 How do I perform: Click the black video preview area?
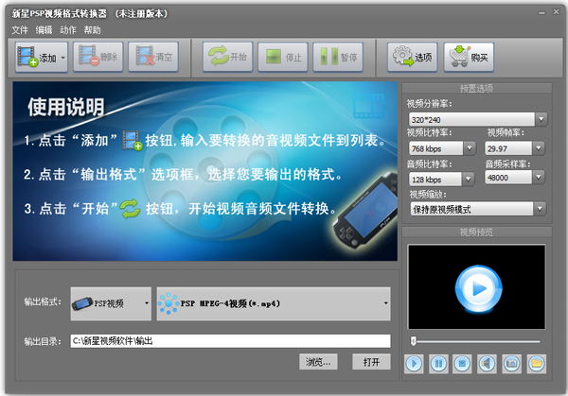(476, 286)
